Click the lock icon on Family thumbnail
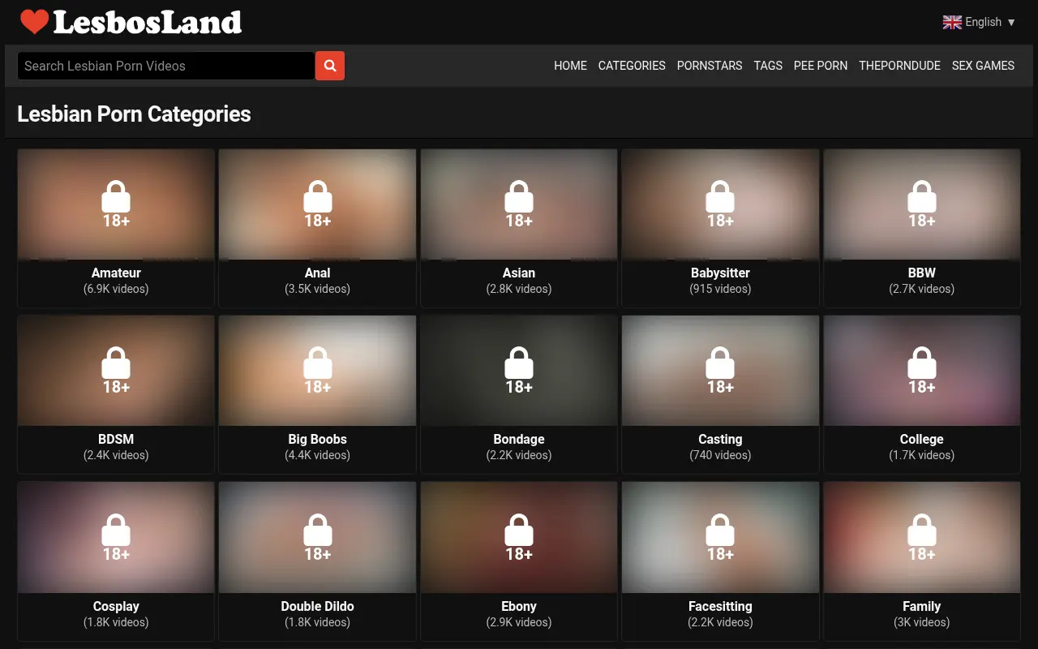Screen dimensions: 1038x649 tap(922, 530)
